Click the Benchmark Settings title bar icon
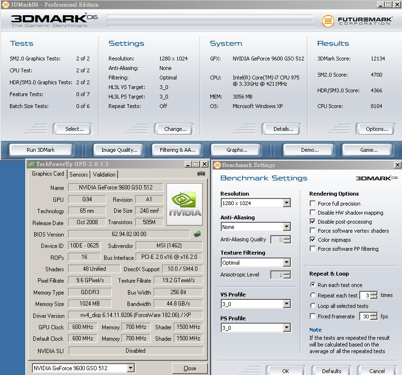402x375 pixels. tap(217, 165)
